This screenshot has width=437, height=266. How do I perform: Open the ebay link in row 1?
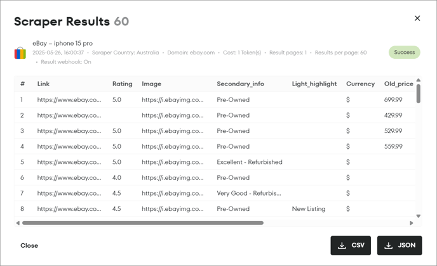[x=69, y=99]
